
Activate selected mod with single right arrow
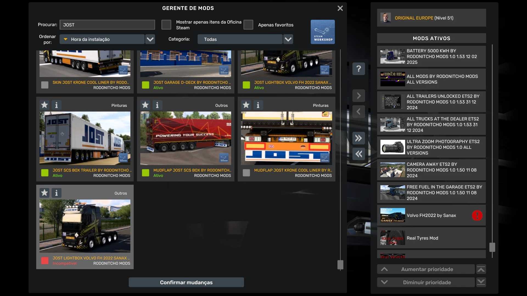[359, 96]
